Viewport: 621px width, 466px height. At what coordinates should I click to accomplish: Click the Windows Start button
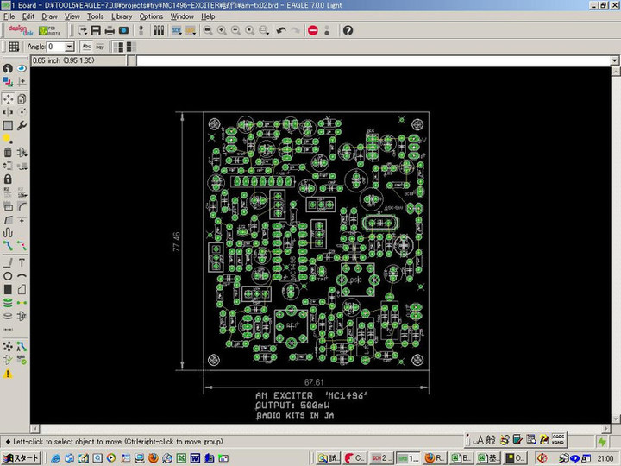coord(21,457)
